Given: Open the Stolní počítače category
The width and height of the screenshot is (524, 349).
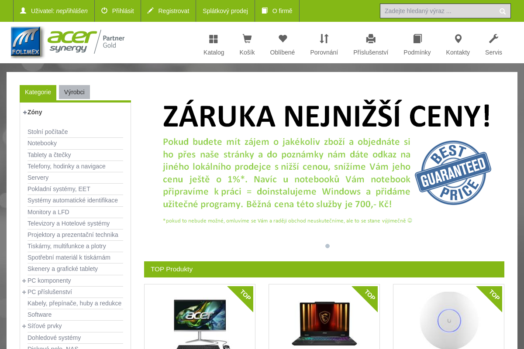Looking at the screenshot, I should (x=48, y=132).
